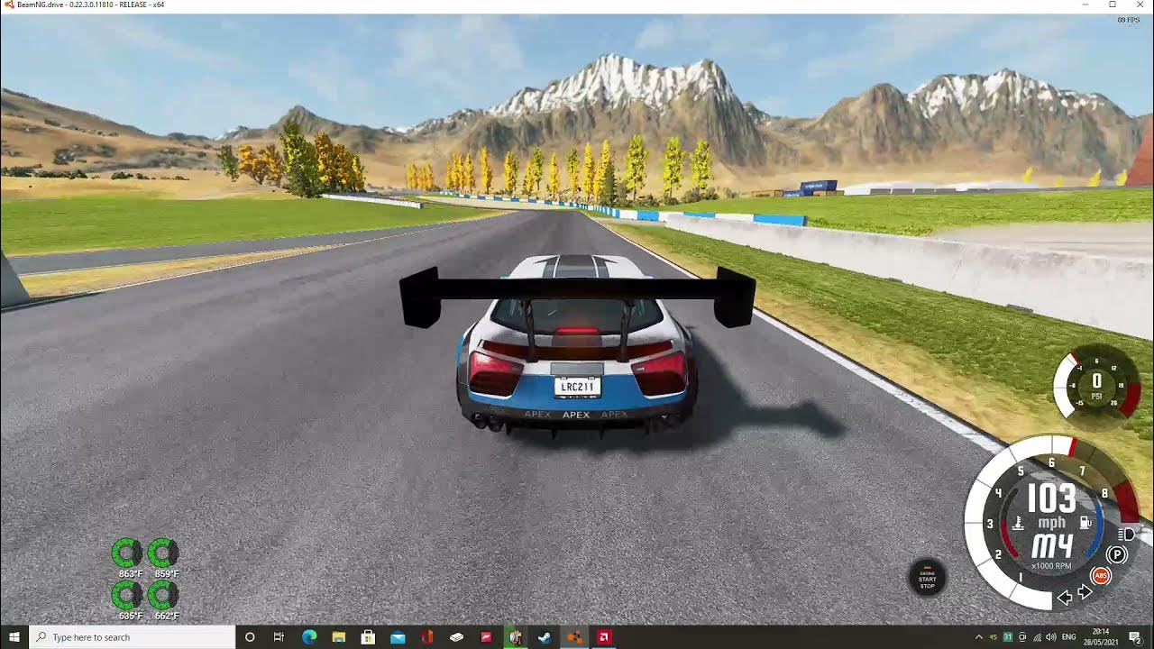Click the FPS counter text
The image size is (1154, 649).
click(1127, 20)
